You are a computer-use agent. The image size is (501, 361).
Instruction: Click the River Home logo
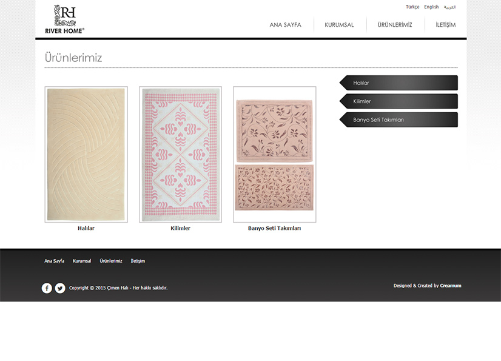click(64, 19)
